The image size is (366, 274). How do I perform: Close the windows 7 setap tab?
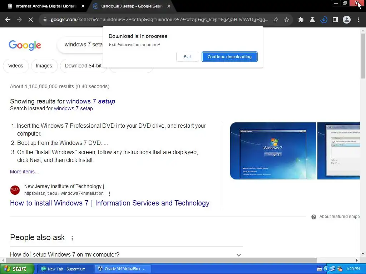(169, 6)
